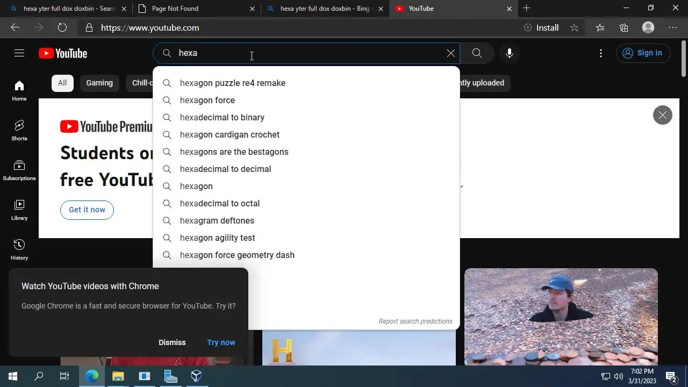Choose suggestion hexagon force geometry dash

click(306, 255)
